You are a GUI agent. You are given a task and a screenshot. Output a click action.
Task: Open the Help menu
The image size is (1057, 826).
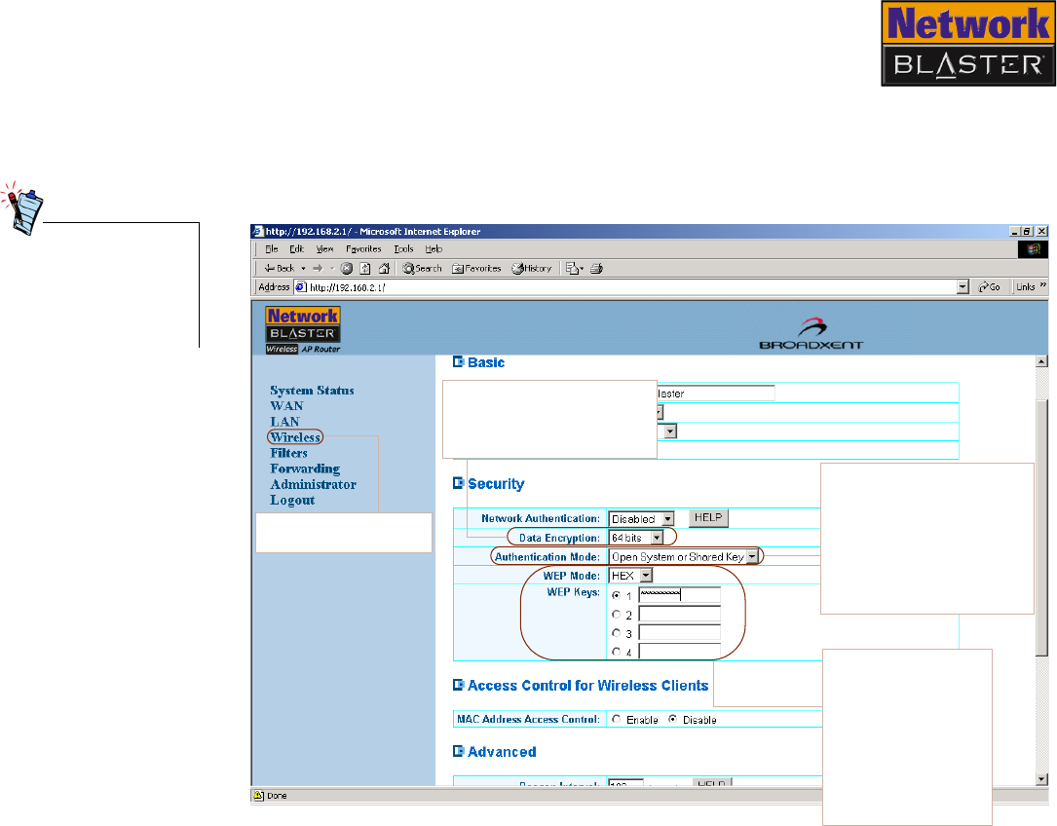(x=434, y=248)
